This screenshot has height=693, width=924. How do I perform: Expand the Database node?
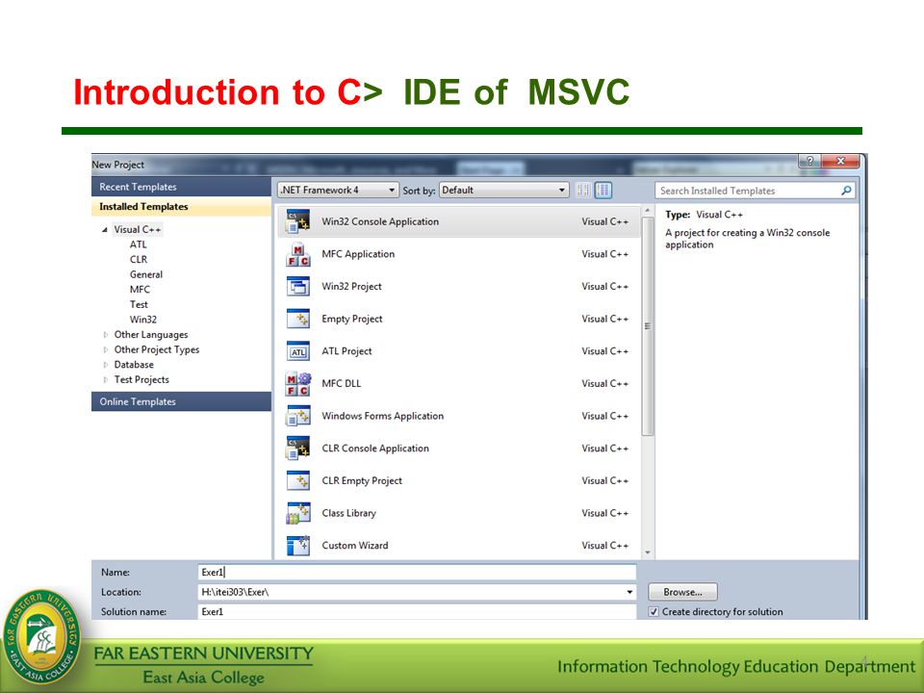(106, 365)
